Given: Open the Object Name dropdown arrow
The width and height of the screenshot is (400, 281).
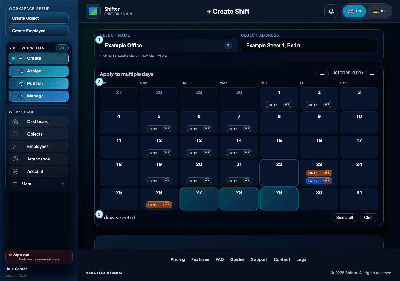Looking at the screenshot, I should coord(228,46).
